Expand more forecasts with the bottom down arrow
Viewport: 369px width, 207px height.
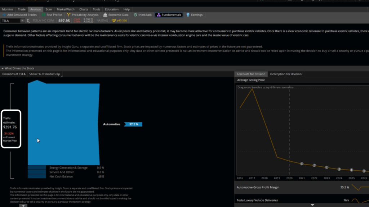pos(312,205)
